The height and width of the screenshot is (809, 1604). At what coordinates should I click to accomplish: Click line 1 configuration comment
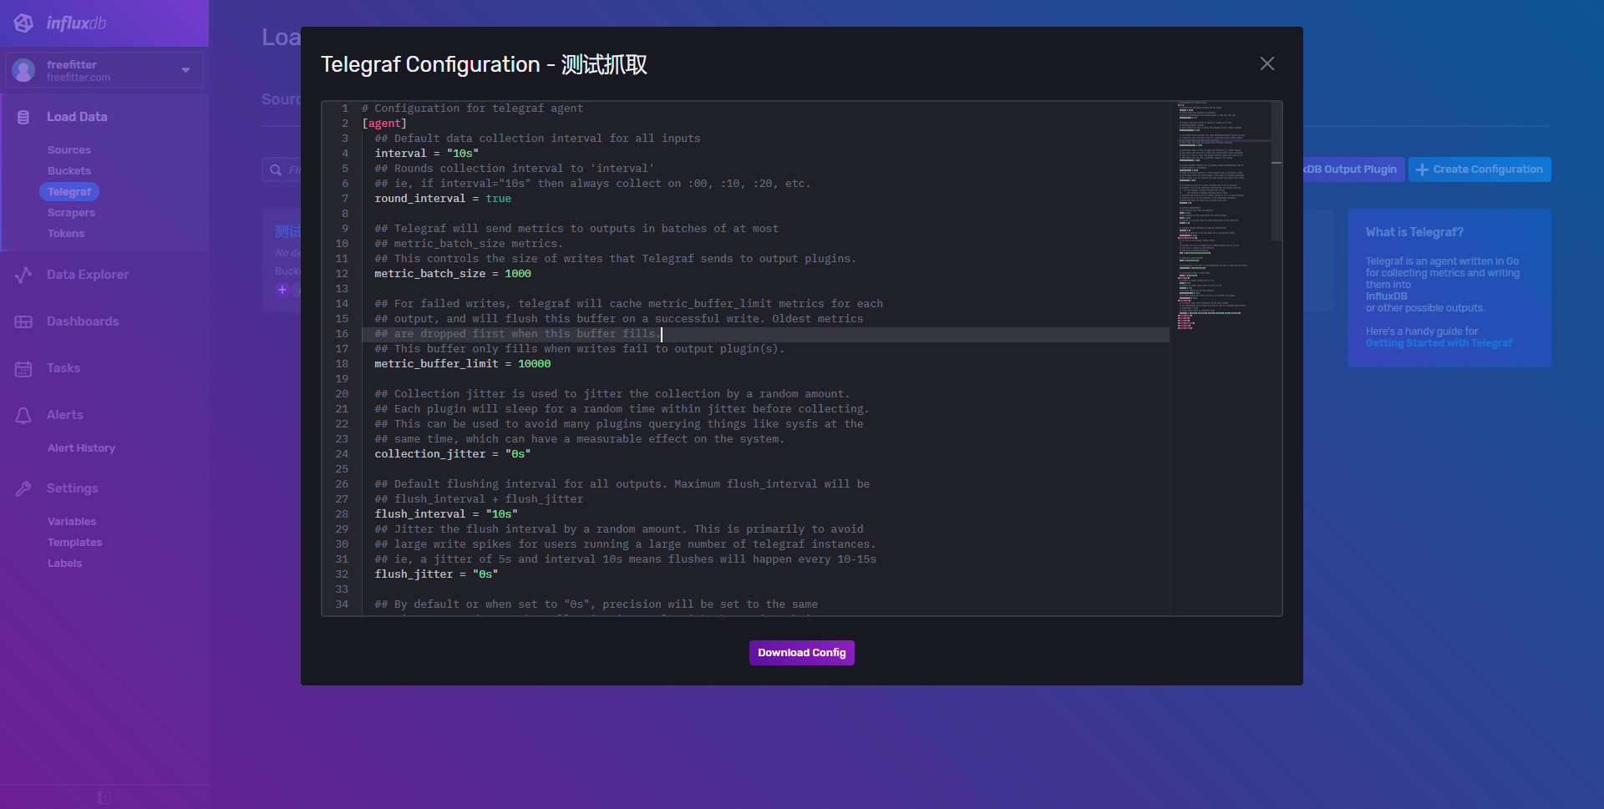473,109
